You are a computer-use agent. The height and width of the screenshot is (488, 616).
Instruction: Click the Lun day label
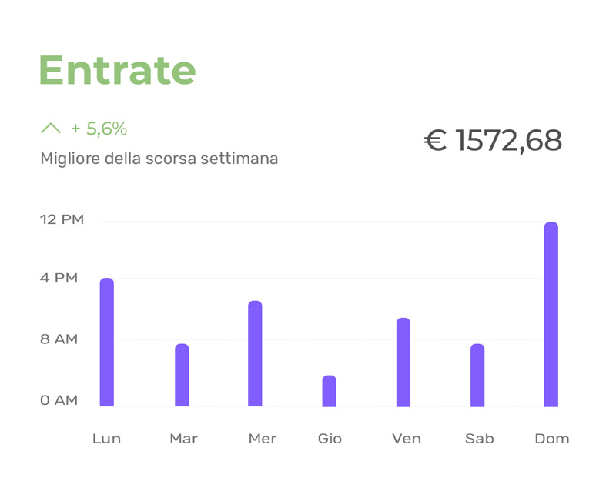click(106, 439)
